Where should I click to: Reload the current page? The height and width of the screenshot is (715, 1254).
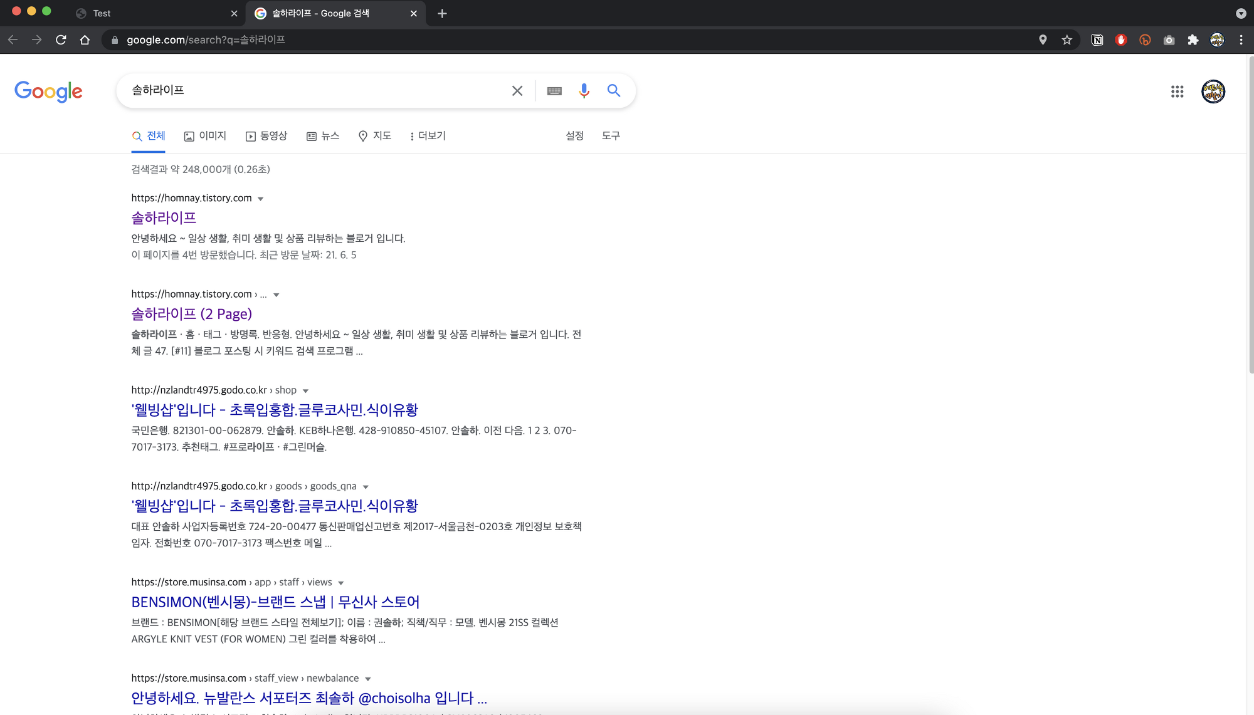click(x=61, y=40)
